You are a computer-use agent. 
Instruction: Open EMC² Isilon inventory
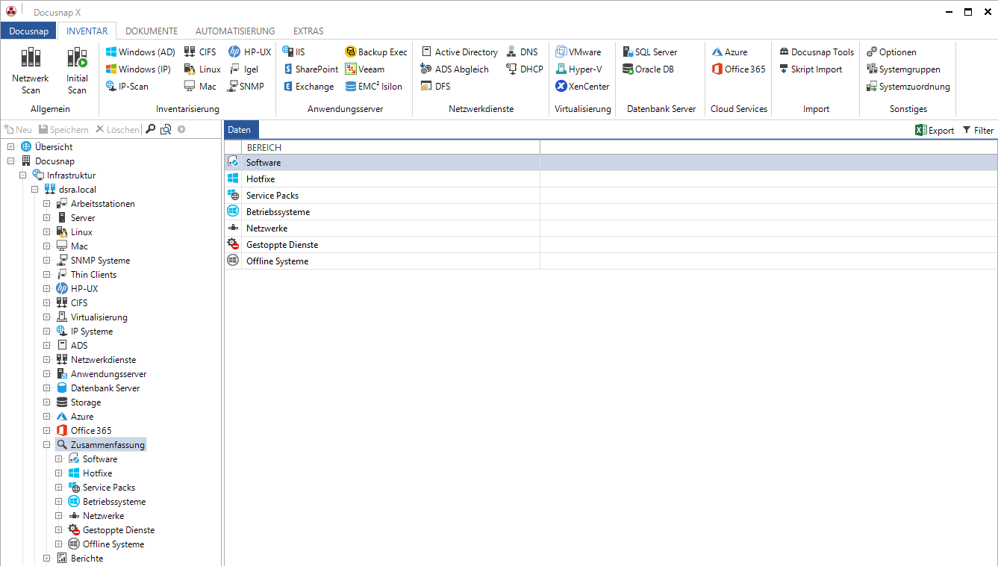374,87
